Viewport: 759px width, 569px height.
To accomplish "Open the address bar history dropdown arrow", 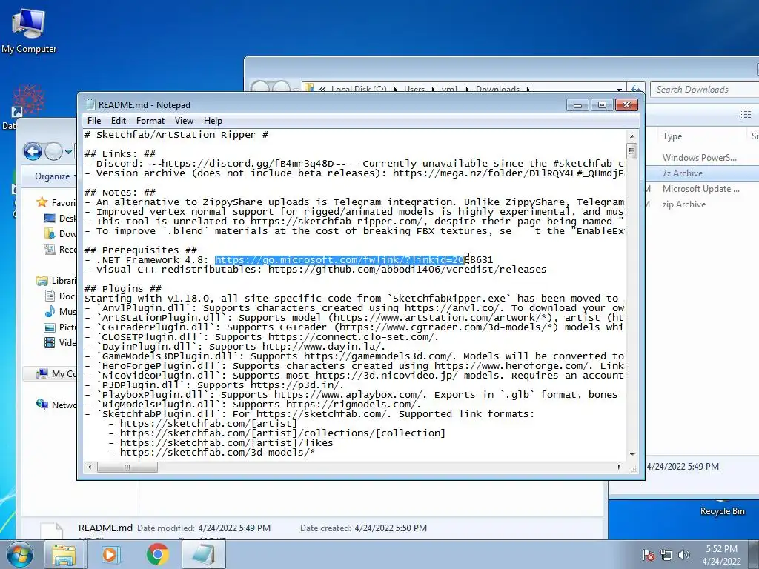I will pyautogui.click(x=619, y=90).
